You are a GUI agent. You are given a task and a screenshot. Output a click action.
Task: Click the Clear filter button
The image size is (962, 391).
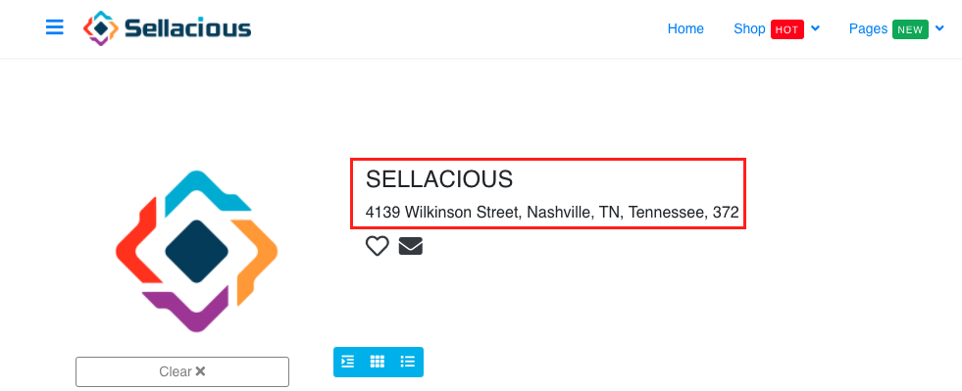click(x=182, y=371)
